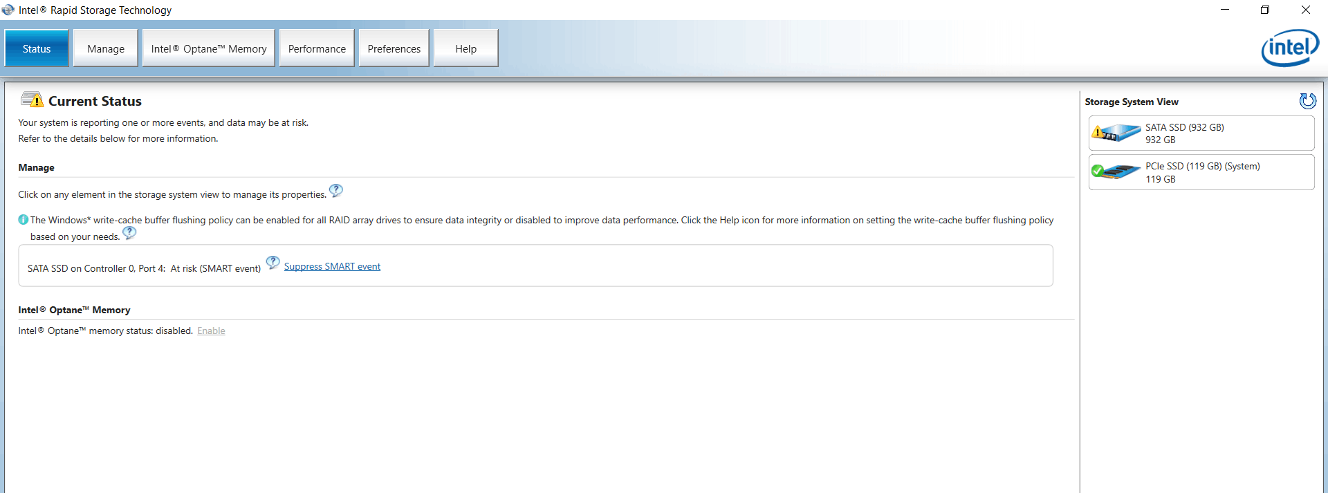Open the Intel Optane Memory tab
The height and width of the screenshot is (493, 1328).
[x=209, y=48]
